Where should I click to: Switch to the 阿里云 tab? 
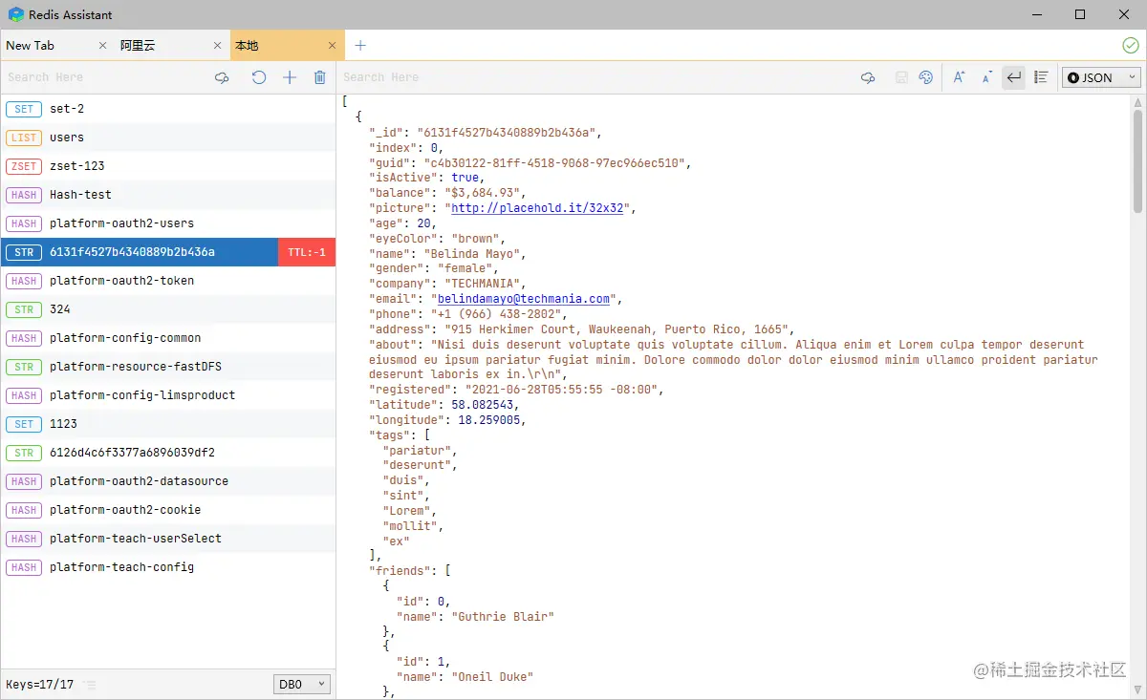(x=172, y=45)
